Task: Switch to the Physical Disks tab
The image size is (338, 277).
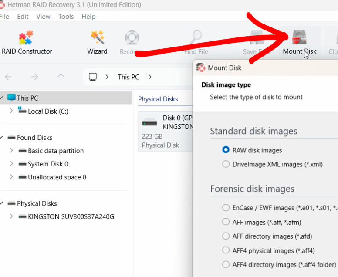Action: pos(158,99)
